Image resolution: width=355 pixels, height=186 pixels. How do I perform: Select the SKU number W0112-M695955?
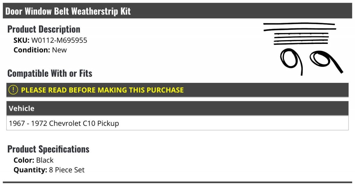59,40
